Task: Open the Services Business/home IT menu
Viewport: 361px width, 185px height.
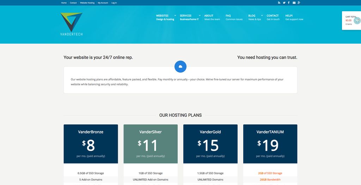Action: [x=189, y=18]
